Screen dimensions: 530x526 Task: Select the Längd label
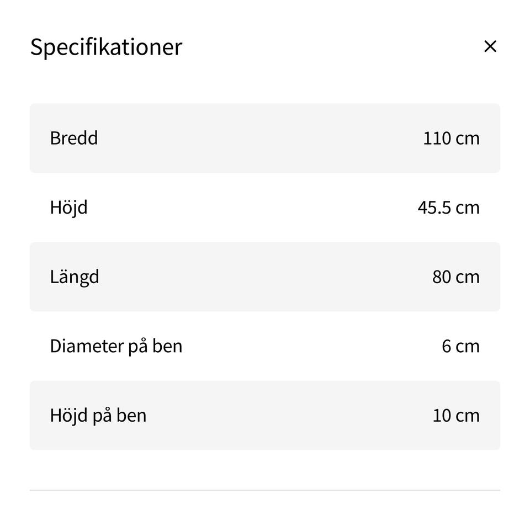pos(75,277)
